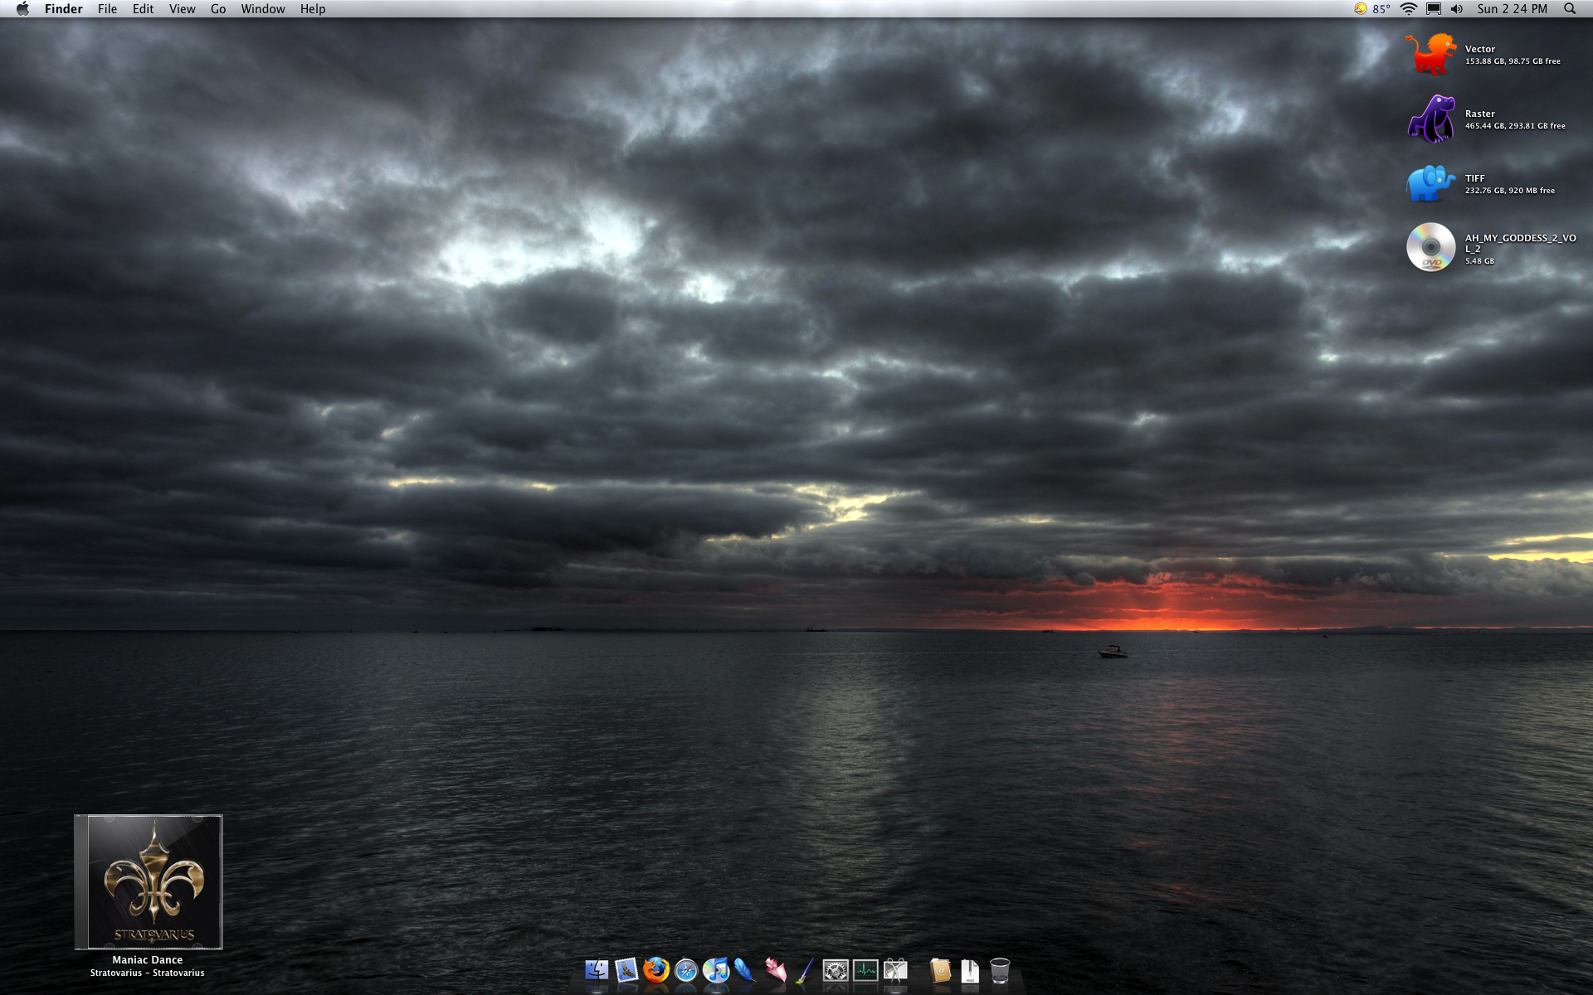
Task: Open the Wi-Fi status menu
Action: pos(1408,9)
